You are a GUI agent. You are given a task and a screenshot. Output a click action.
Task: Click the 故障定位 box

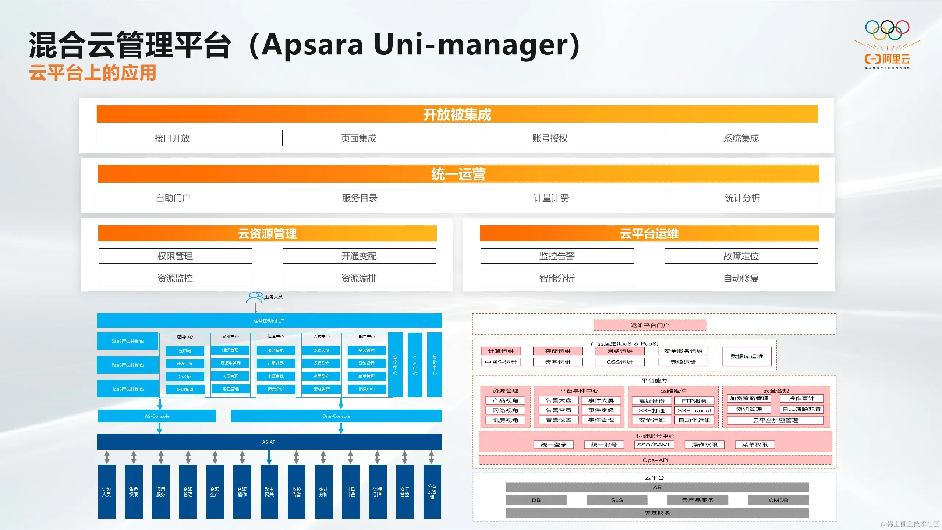point(741,256)
